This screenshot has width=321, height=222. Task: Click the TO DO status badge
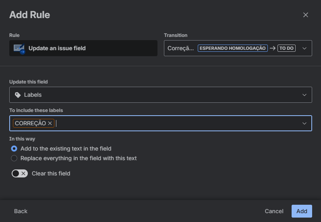[286, 48]
